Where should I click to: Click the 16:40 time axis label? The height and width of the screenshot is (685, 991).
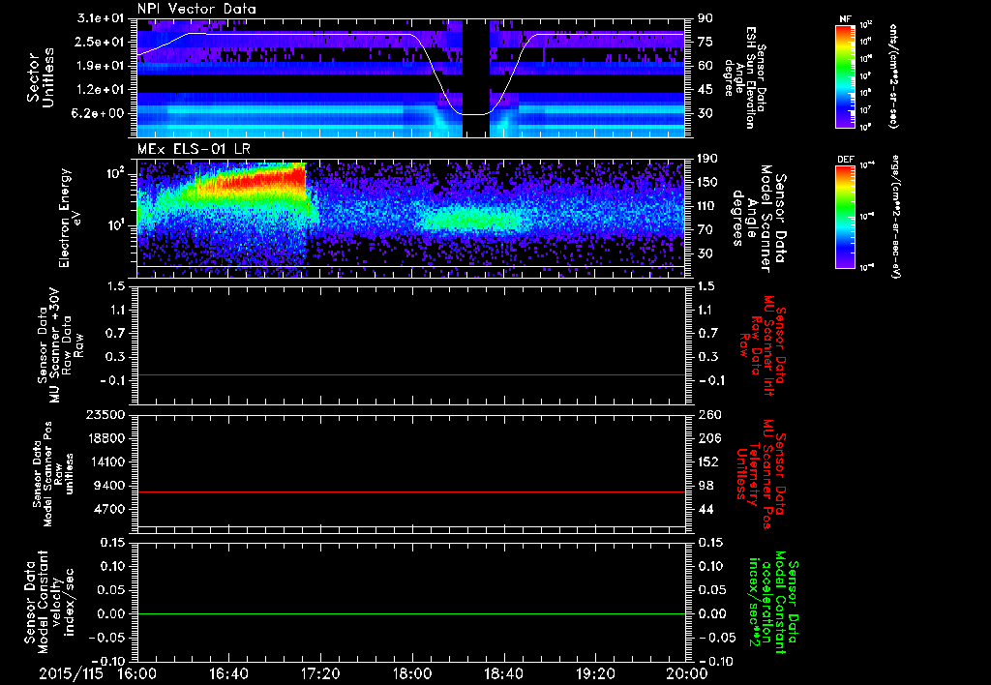[x=228, y=673]
